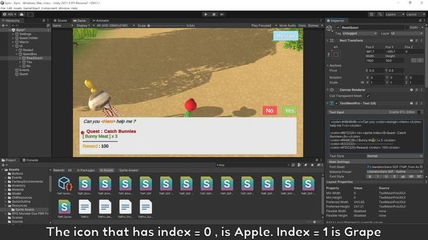Open the Undo History icon in top toolbar

click(x=371, y=15)
